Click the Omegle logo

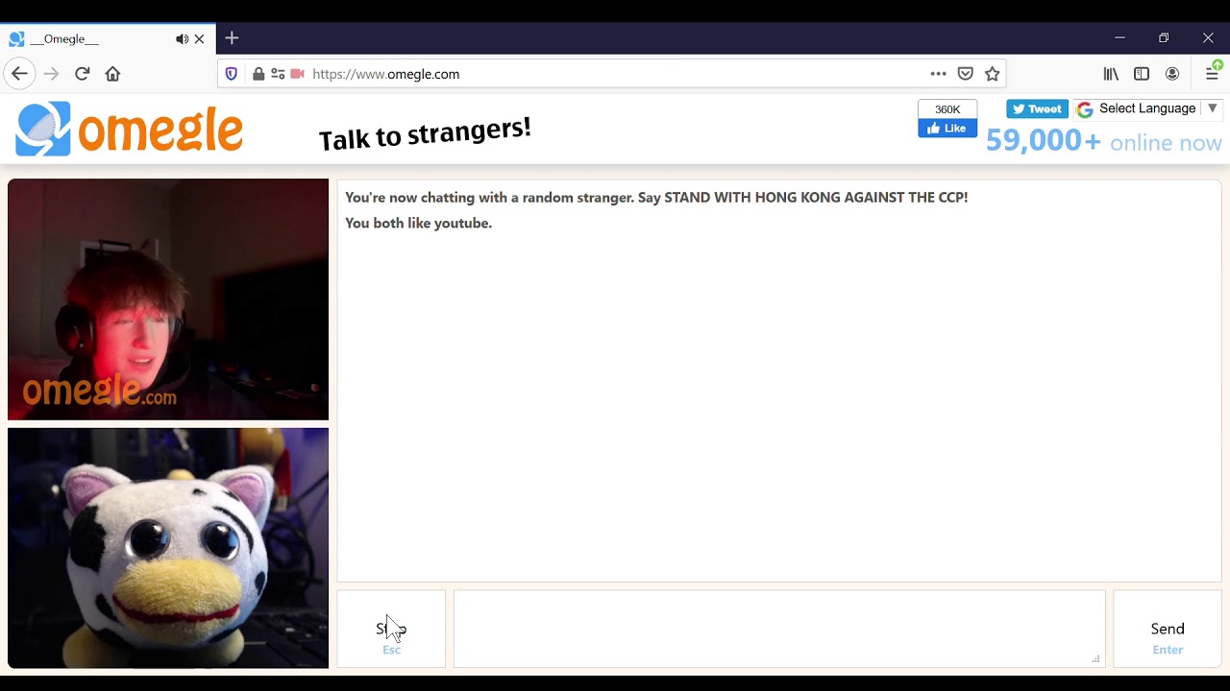tap(129, 130)
